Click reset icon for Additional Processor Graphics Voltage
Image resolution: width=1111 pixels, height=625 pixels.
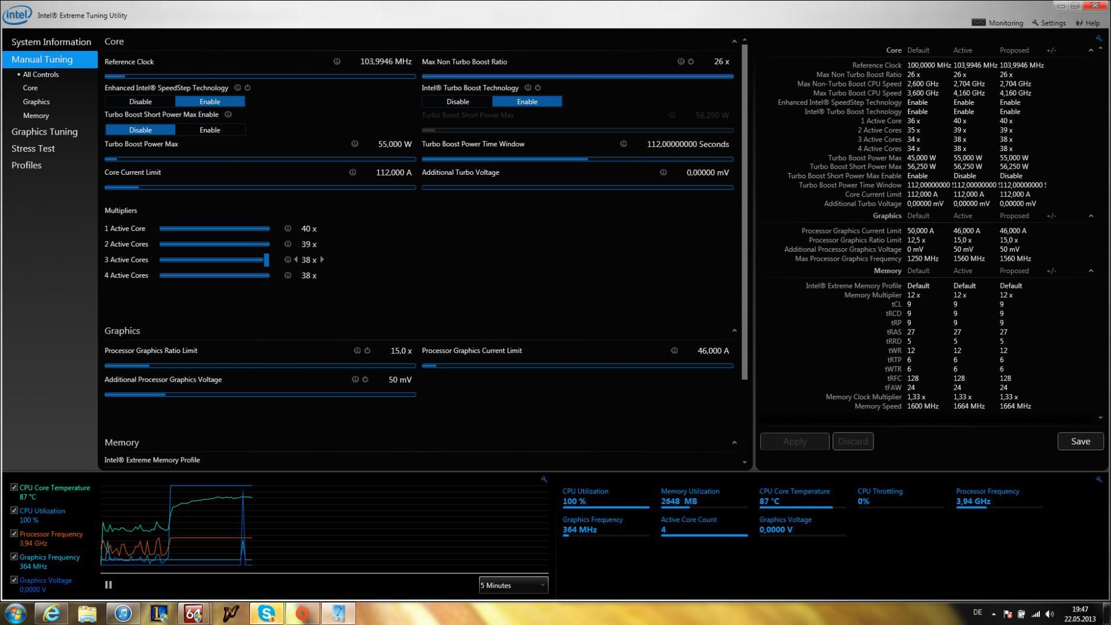coord(365,380)
